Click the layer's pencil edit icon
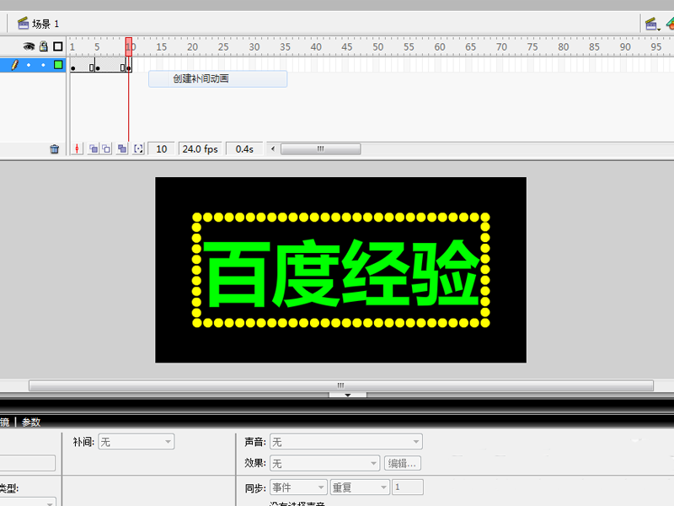 coord(14,65)
